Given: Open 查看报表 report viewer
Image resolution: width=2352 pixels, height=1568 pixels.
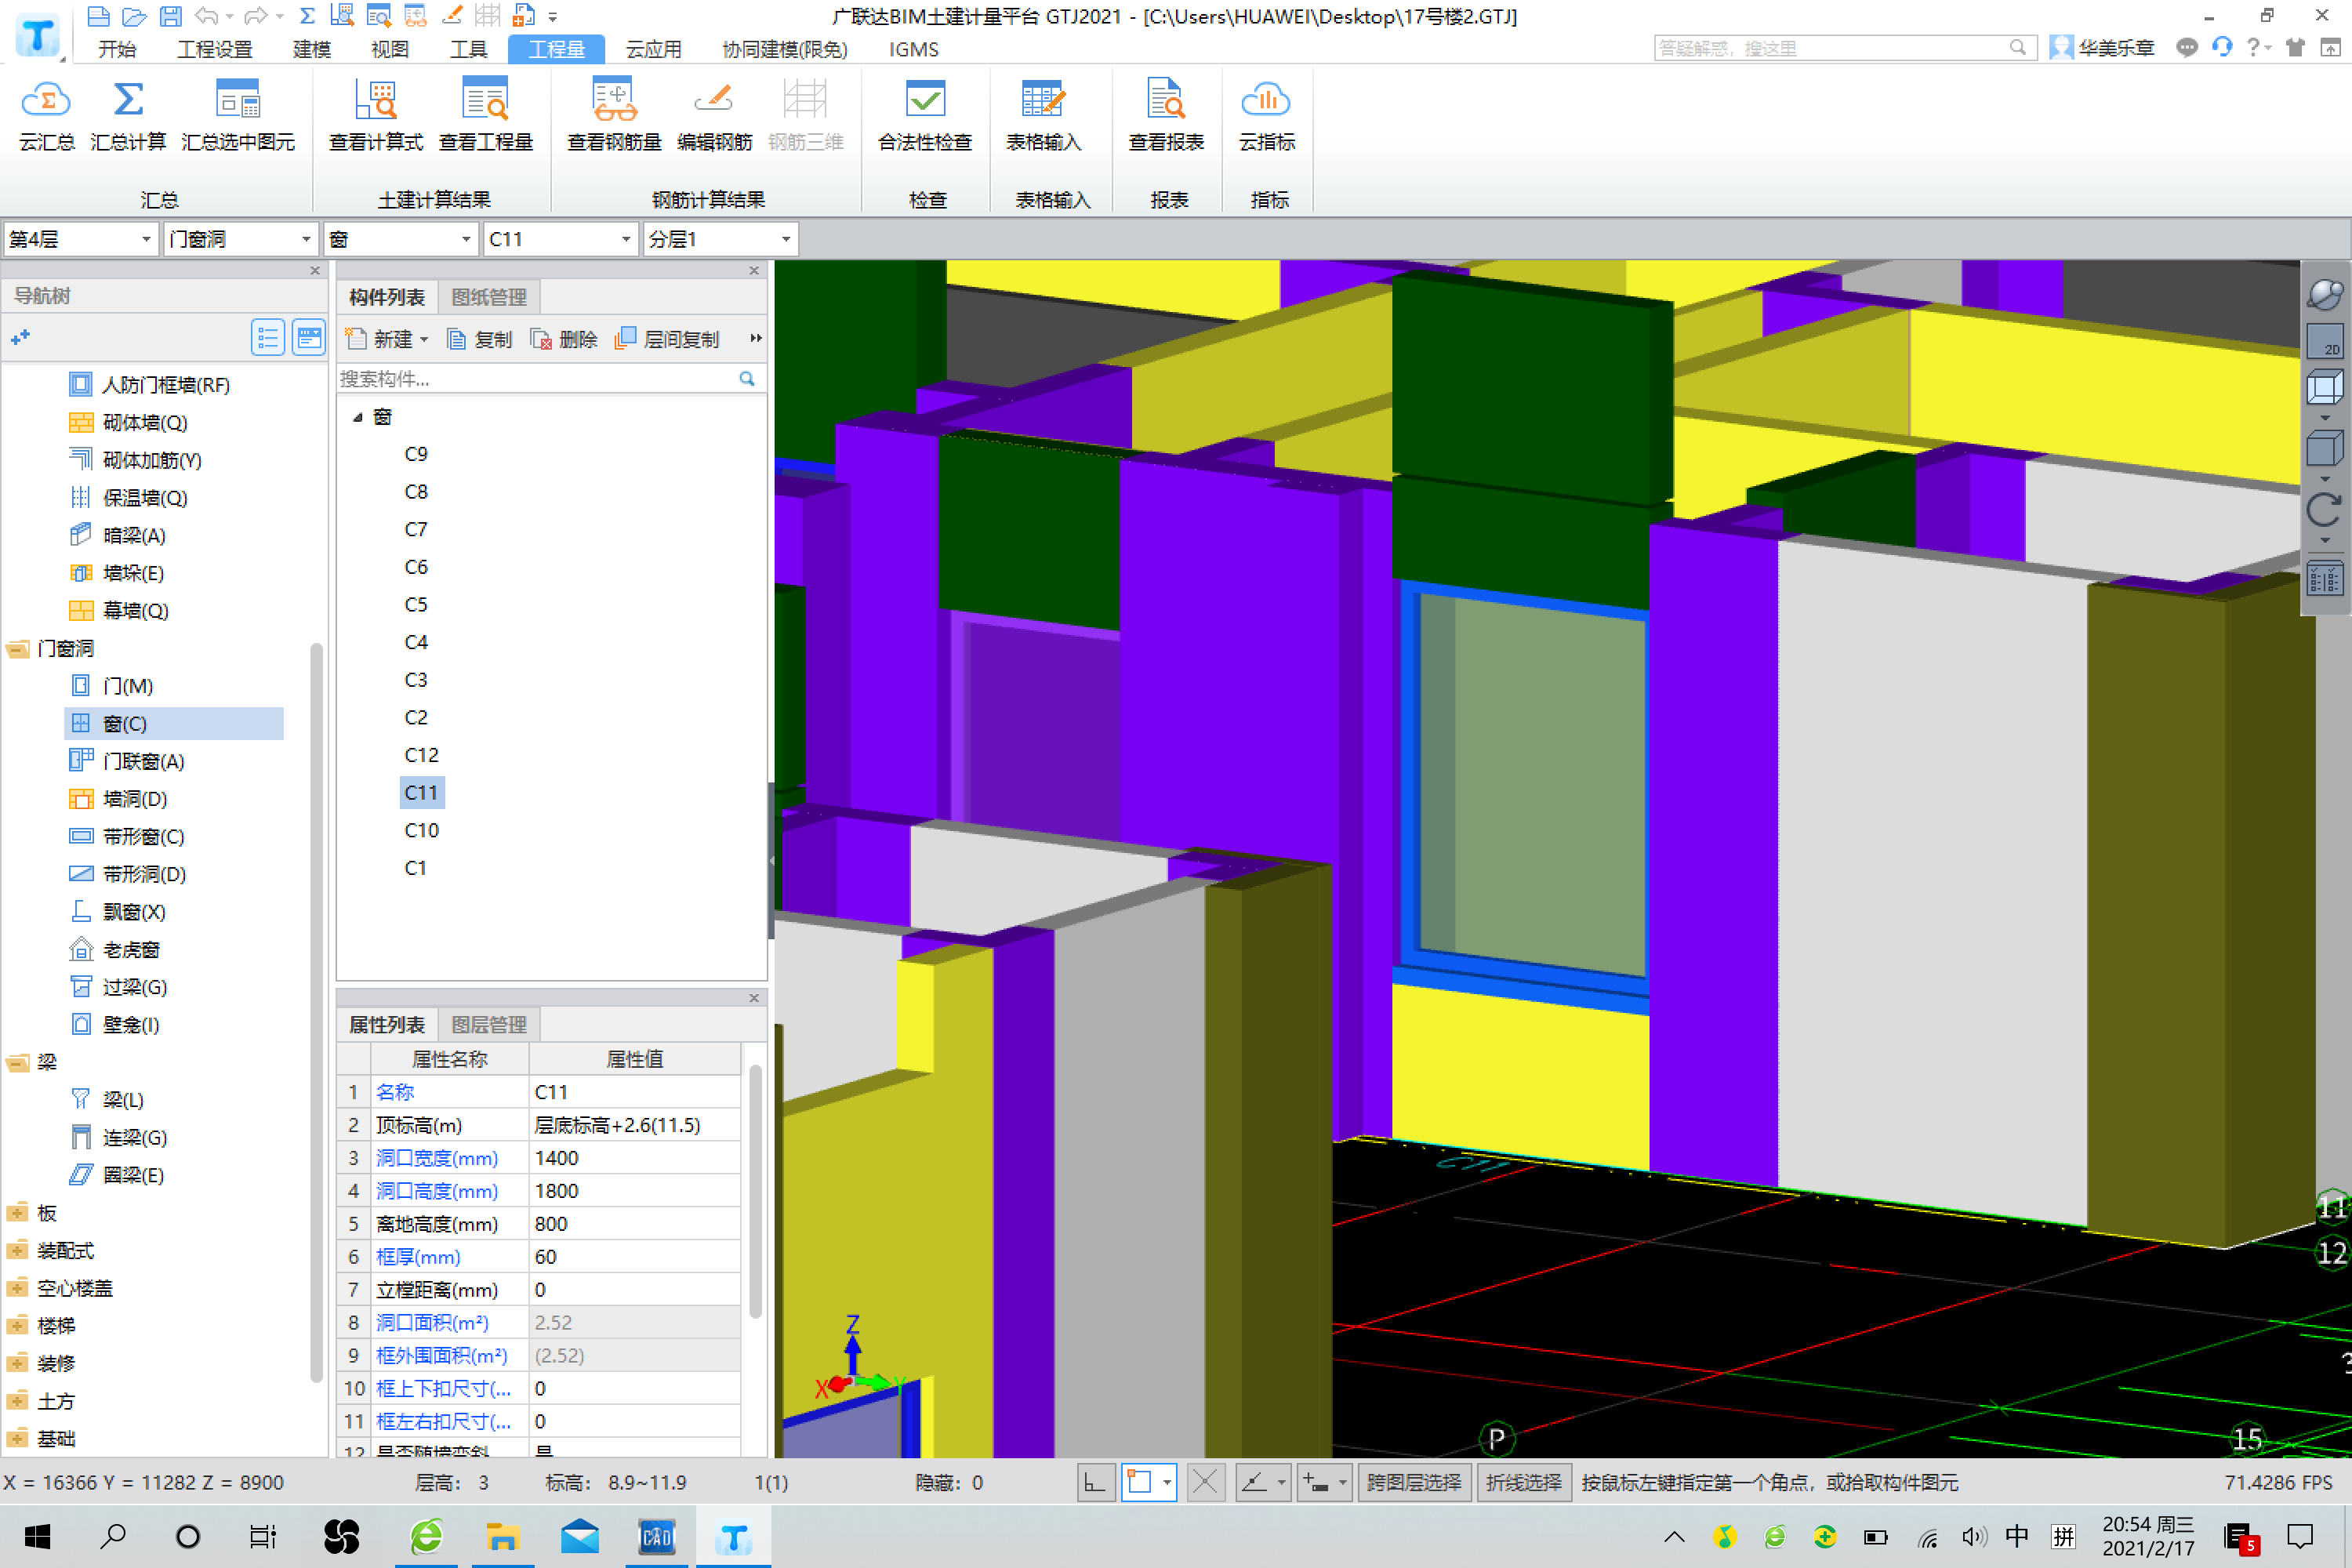Looking at the screenshot, I should (x=1166, y=101).
